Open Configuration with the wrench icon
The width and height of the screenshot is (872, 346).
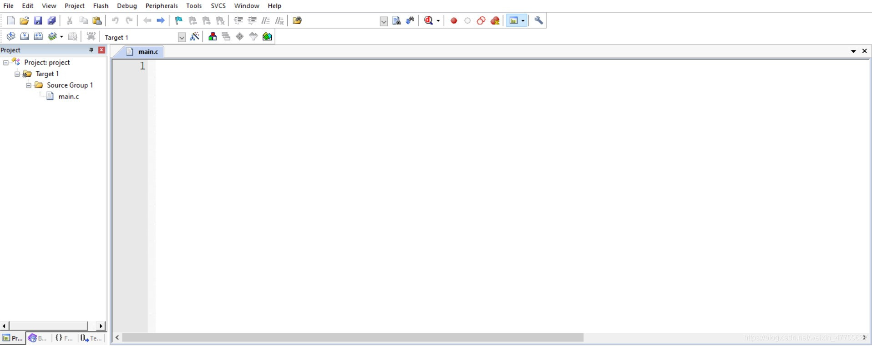tap(539, 20)
